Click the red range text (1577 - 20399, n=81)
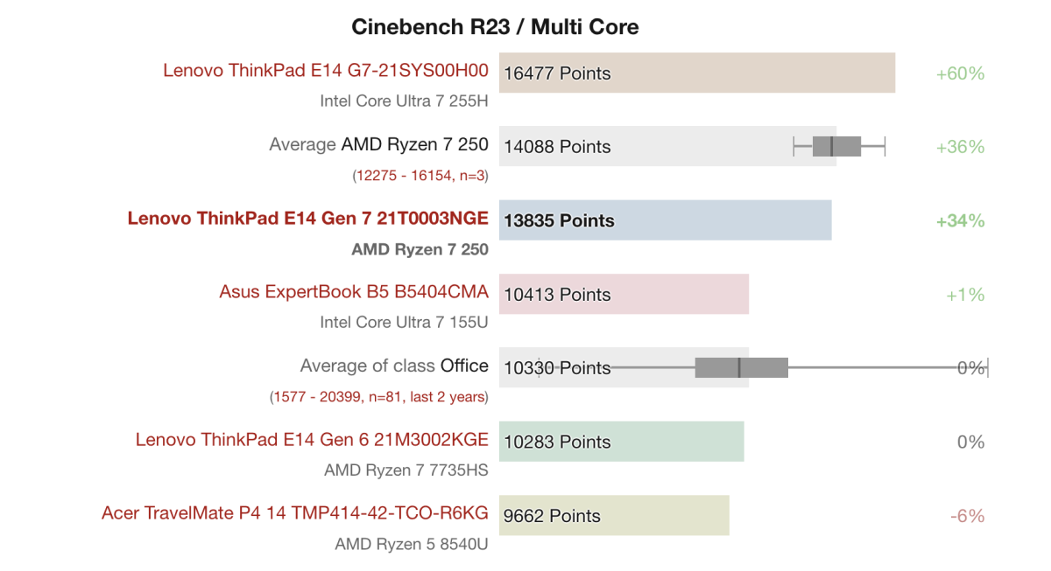The image size is (1051, 571). pos(378,397)
